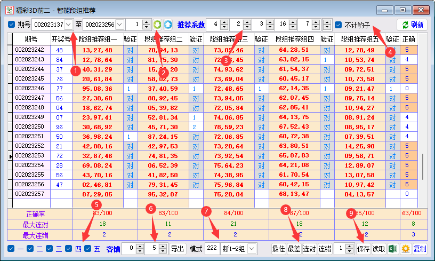The width and height of the screenshot is (435, 261).
Task: Click the blue up-arrow icon in toolbar
Action: click(168, 25)
